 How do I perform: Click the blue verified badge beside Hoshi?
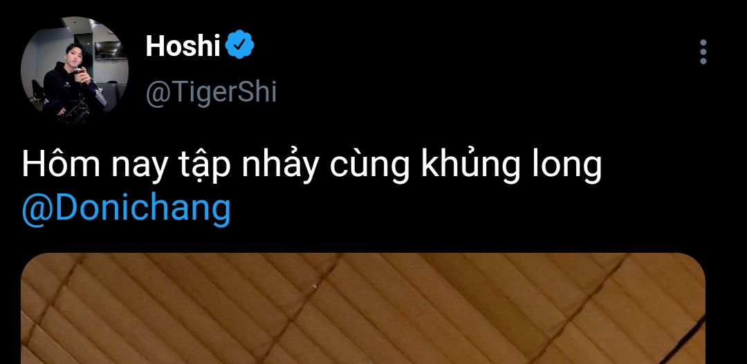click(x=239, y=44)
